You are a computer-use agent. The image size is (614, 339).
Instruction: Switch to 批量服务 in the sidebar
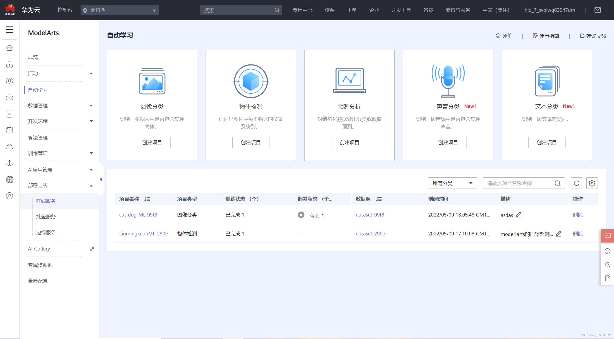point(47,216)
